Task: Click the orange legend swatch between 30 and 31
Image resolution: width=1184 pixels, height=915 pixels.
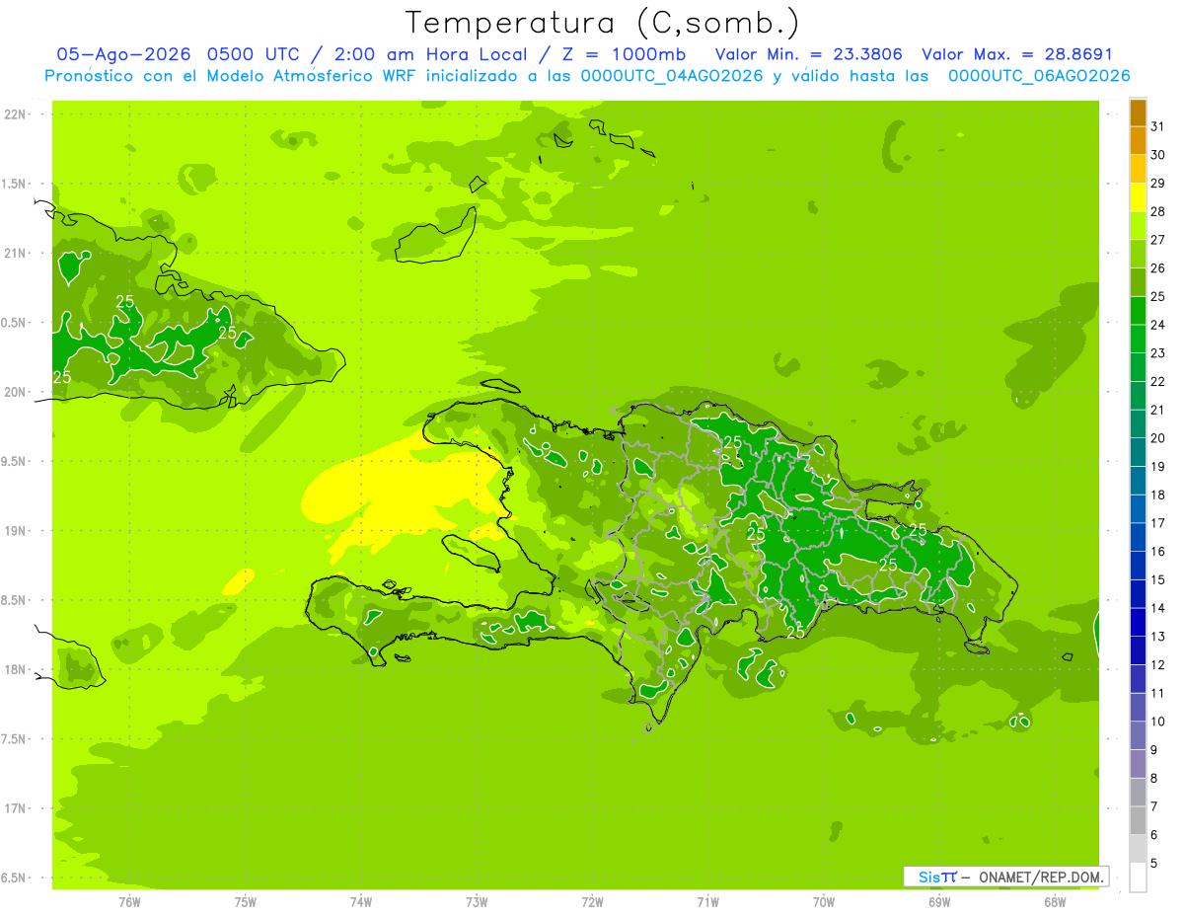Action: [1138, 141]
